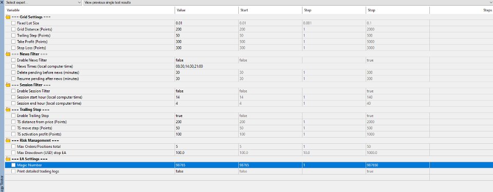The image size is (493, 192).
Task: Select Magic Number stop value 987650
Action: pos(373,165)
